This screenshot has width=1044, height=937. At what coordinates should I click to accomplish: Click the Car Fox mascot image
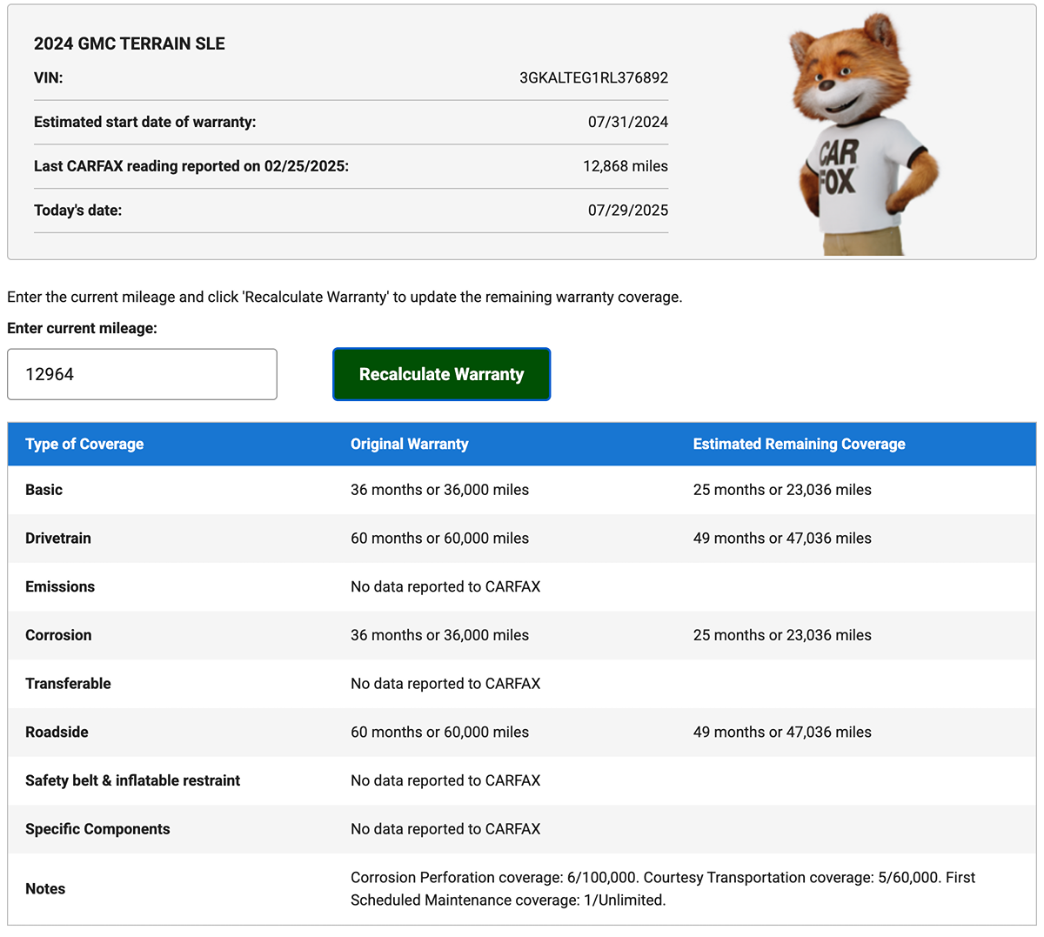tap(863, 135)
